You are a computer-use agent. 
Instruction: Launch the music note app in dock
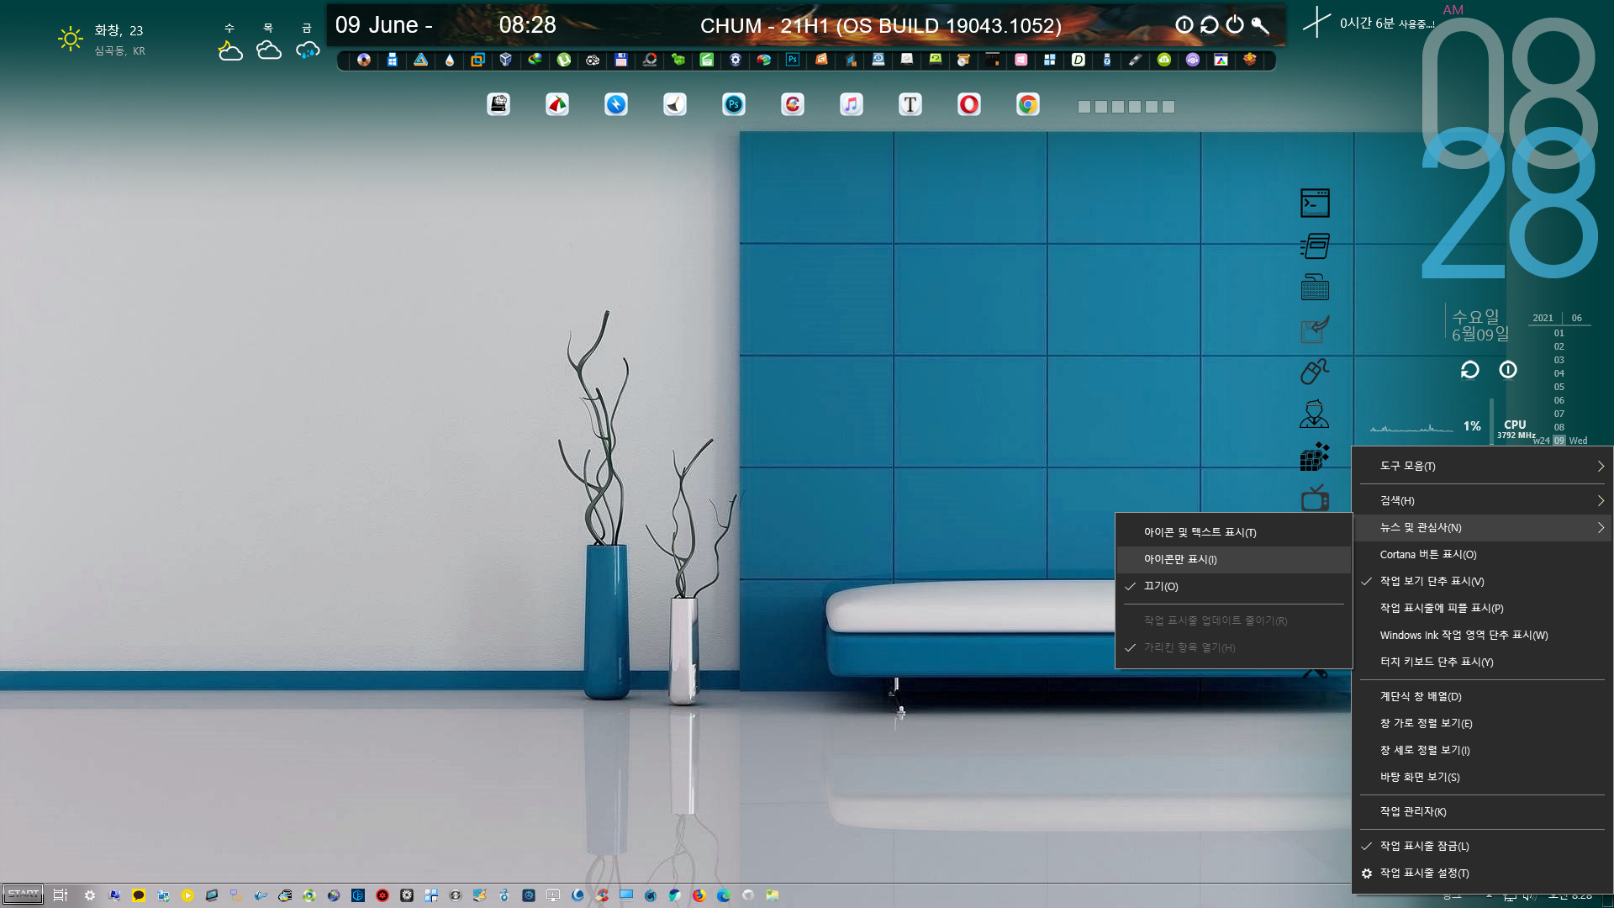pos(851,104)
